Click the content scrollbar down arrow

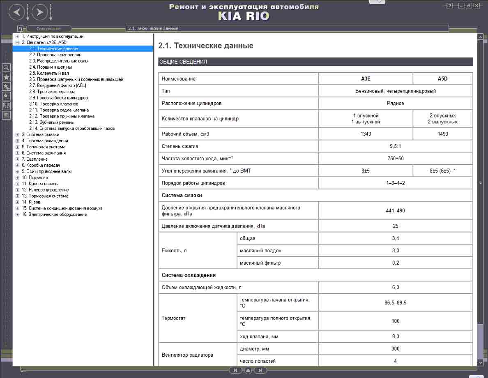click(480, 362)
